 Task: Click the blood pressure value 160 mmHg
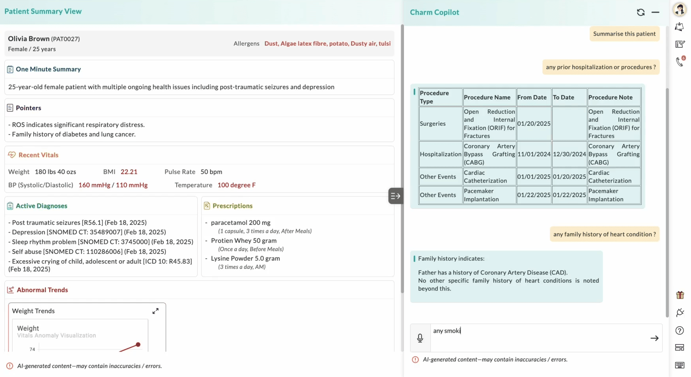[x=94, y=185]
